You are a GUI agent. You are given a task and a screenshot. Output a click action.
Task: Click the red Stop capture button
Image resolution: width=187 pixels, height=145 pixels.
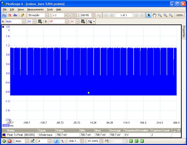pyautogui.click(x=10, y=141)
